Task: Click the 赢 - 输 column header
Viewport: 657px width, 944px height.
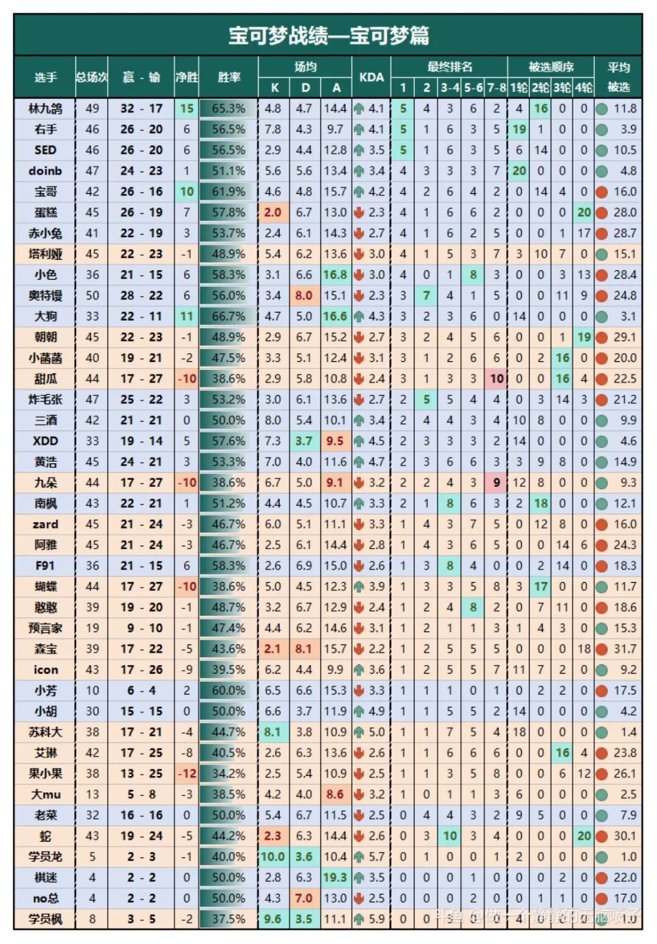Action: coord(141,77)
